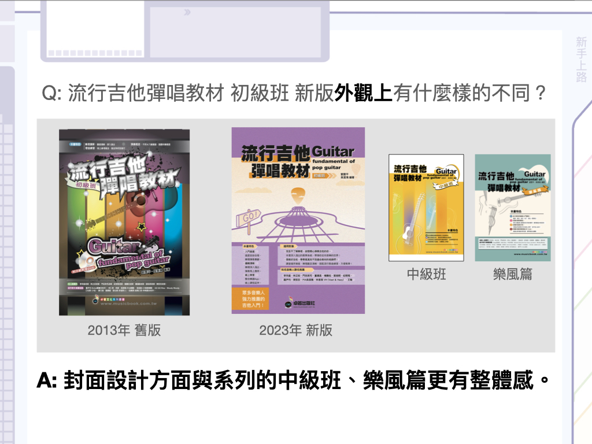The width and height of the screenshot is (592, 444).
Task: Click the double chevron arrows at top
Action: tap(187, 12)
